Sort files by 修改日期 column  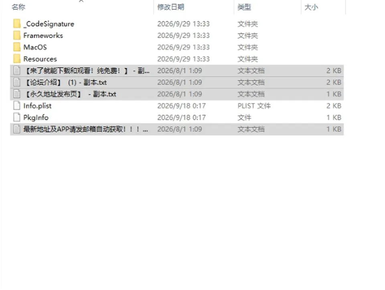pos(171,7)
